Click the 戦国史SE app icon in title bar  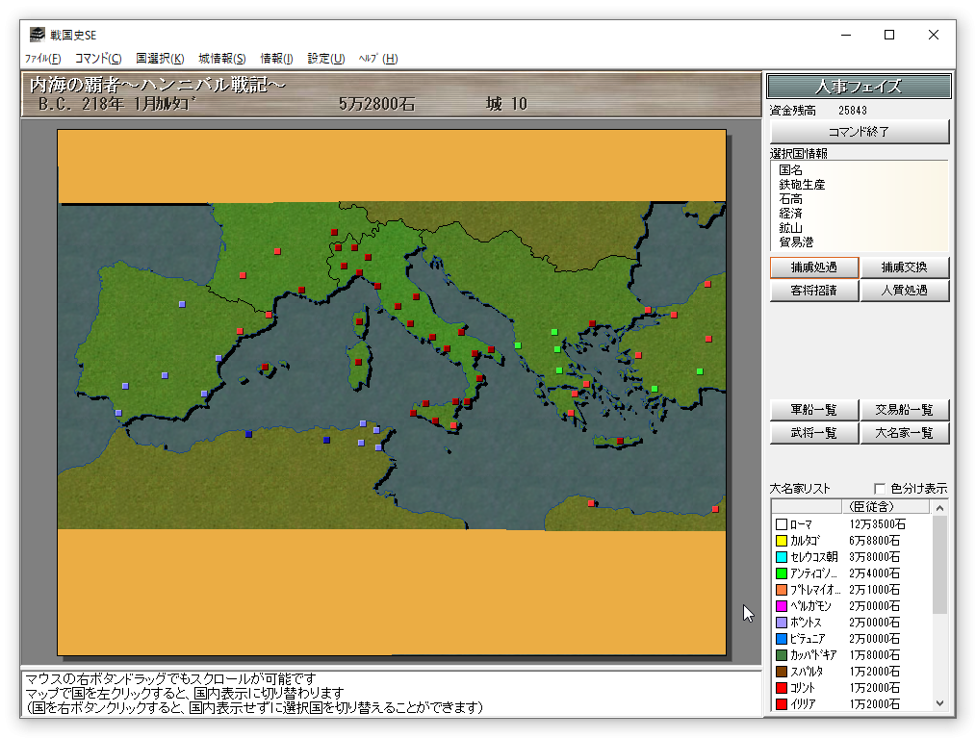[x=38, y=35]
